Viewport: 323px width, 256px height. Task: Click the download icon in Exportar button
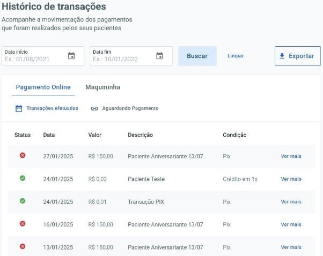[x=282, y=56]
